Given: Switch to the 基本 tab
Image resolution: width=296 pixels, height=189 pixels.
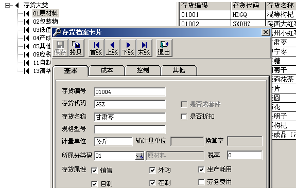Looking at the screenshot, I should pyautogui.click(x=71, y=70).
